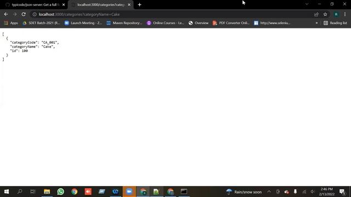
Task: Open the Overview bookmark
Action: [199, 23]
